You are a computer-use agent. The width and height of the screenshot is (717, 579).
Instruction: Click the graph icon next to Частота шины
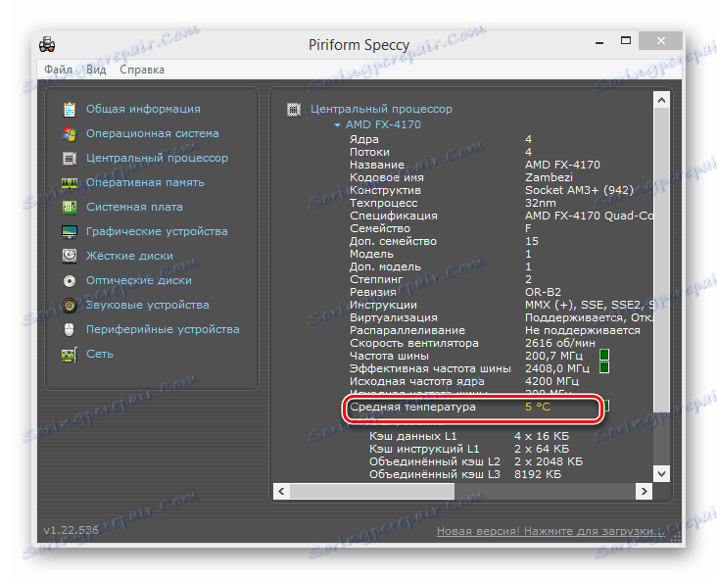(604, 356)
